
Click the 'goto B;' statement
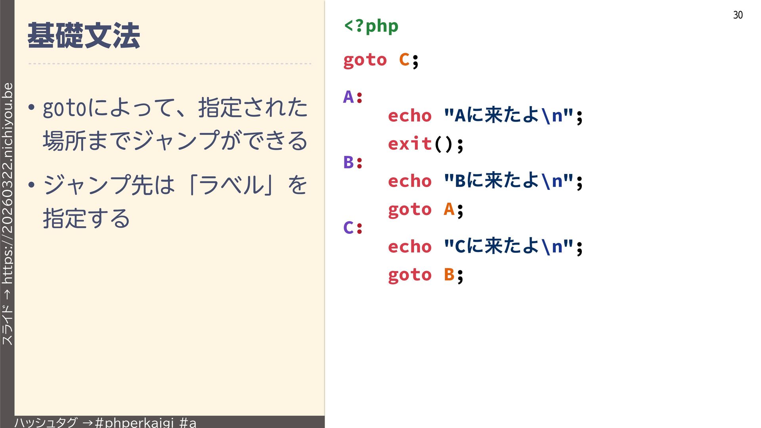[x=425, y=275]
